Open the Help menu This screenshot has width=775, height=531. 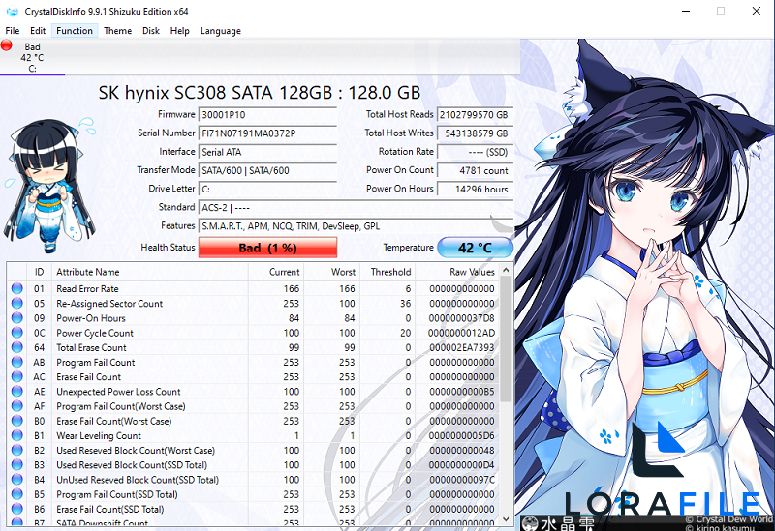[x=180, y=31]
